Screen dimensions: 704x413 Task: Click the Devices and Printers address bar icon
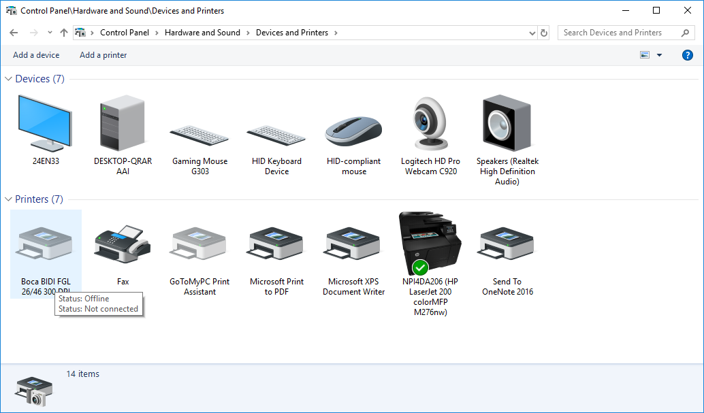click(x=80, y=33)
